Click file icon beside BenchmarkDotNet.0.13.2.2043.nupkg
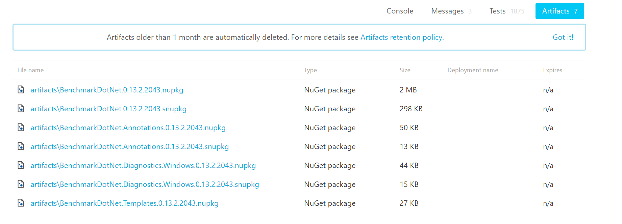 click(x=21, y=90)
